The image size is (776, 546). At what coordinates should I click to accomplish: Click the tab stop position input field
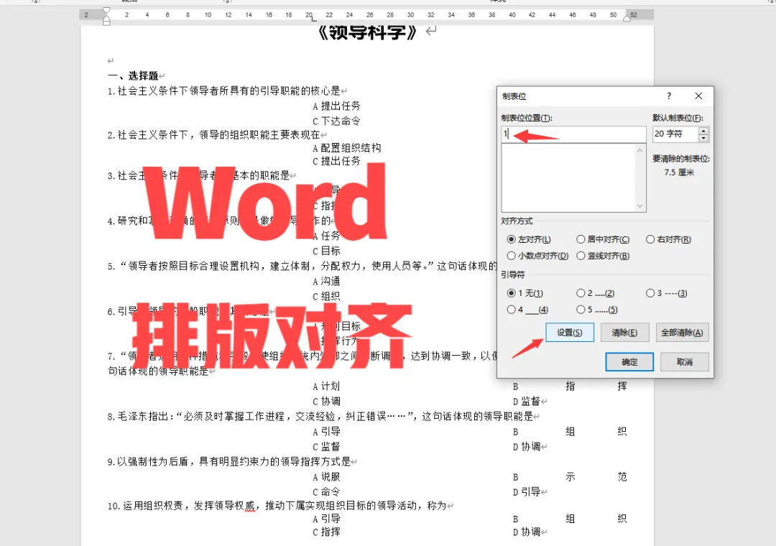click(x=573, y=134)
